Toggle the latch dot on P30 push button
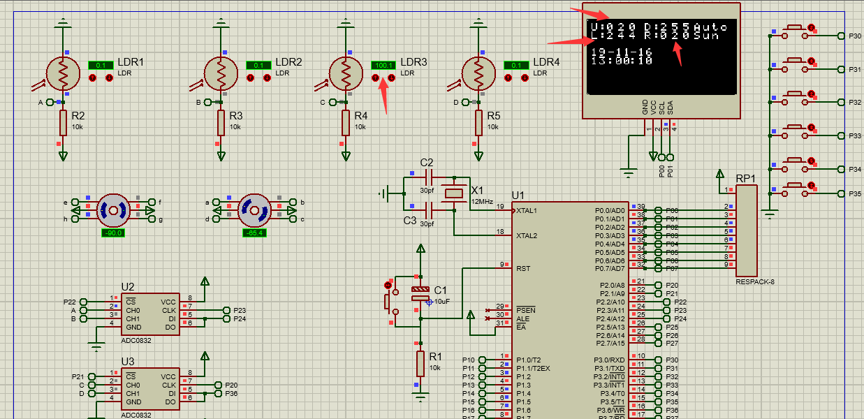 coord(811,28)
